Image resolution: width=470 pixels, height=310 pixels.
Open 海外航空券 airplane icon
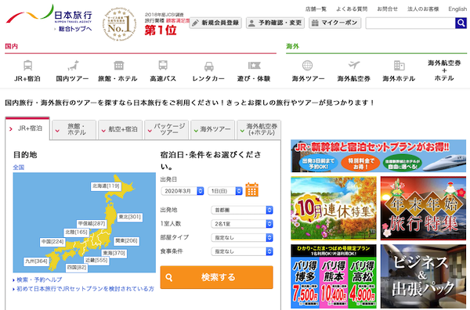pos(354,65)
